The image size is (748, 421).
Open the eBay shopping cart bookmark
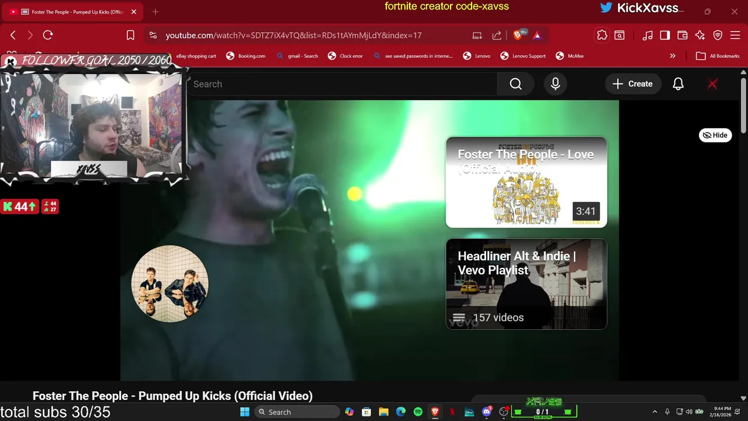[196, 56]
